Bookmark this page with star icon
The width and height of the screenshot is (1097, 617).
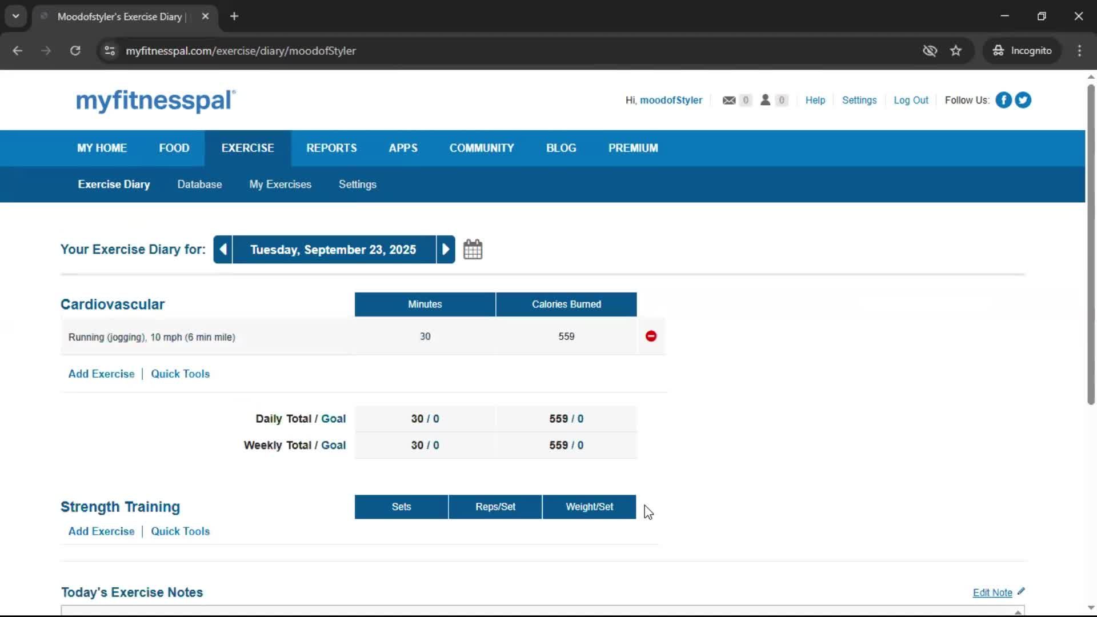[956, 51]
